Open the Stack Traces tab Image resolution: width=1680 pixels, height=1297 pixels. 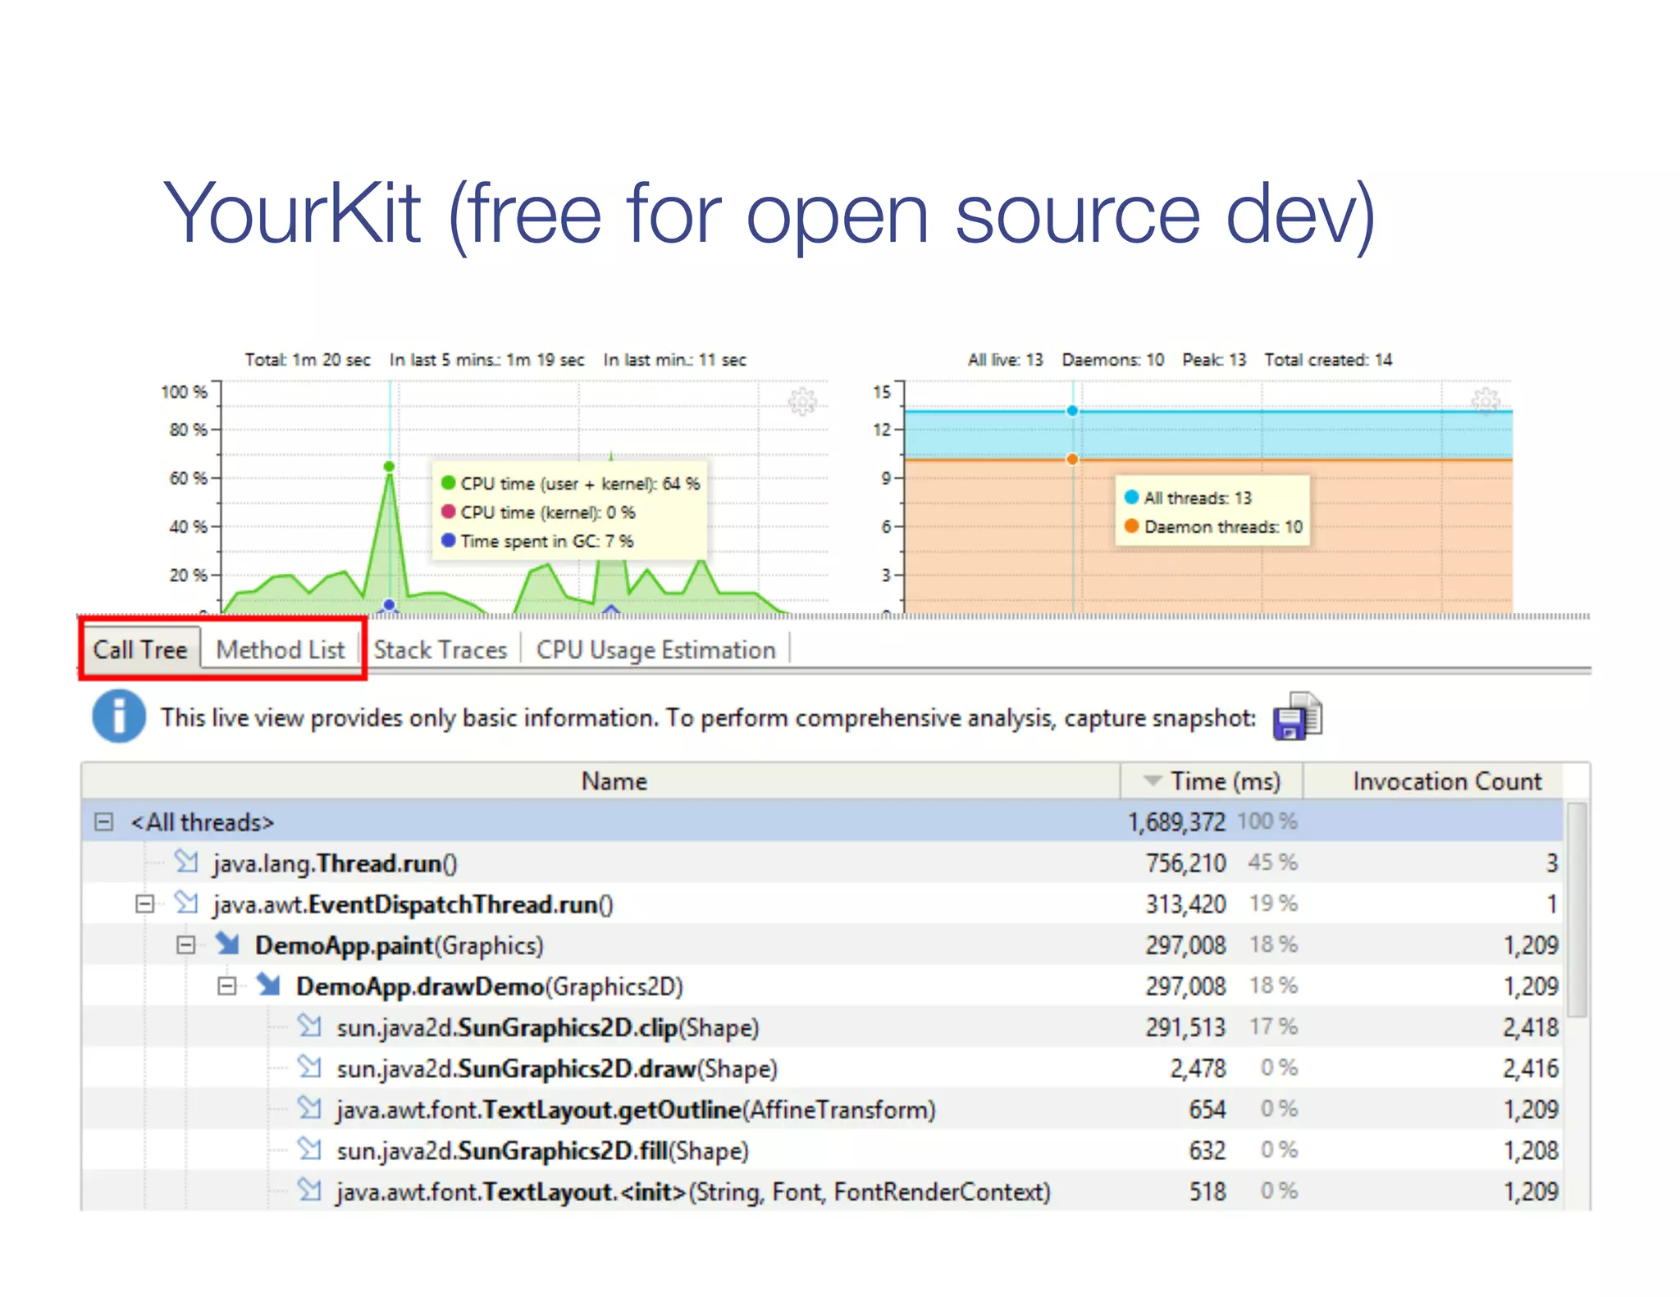tap(441, 650)
